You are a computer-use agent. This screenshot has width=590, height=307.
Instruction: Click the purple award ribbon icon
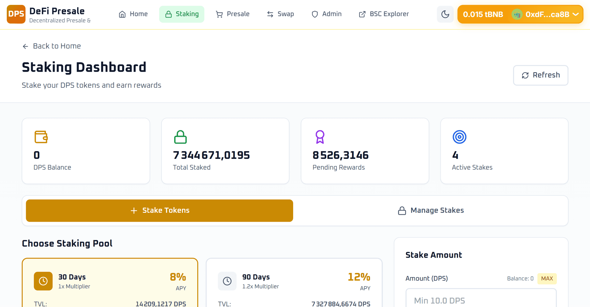click(320, 137)
